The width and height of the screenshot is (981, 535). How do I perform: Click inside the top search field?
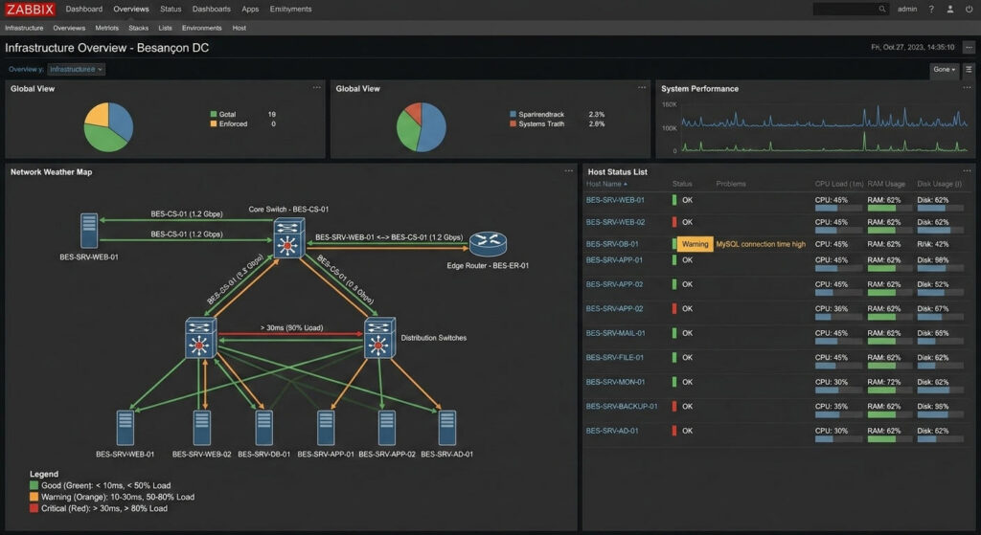[x=845, y=10]
